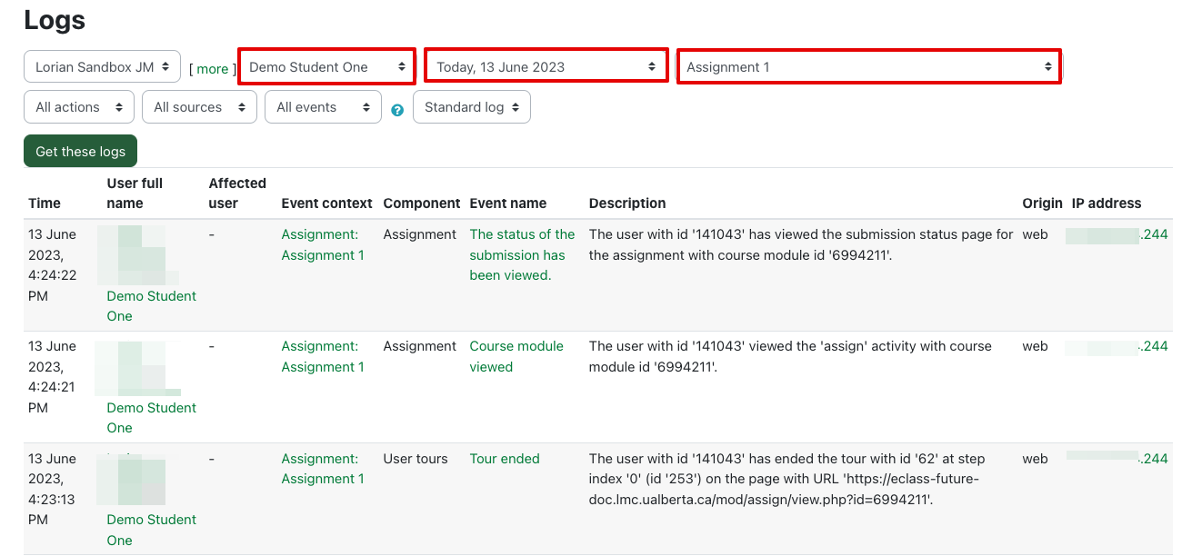Open Assignment 1 context link in first row
Viewport: 1202px width, 556px height.
click(x=322, y=245)
